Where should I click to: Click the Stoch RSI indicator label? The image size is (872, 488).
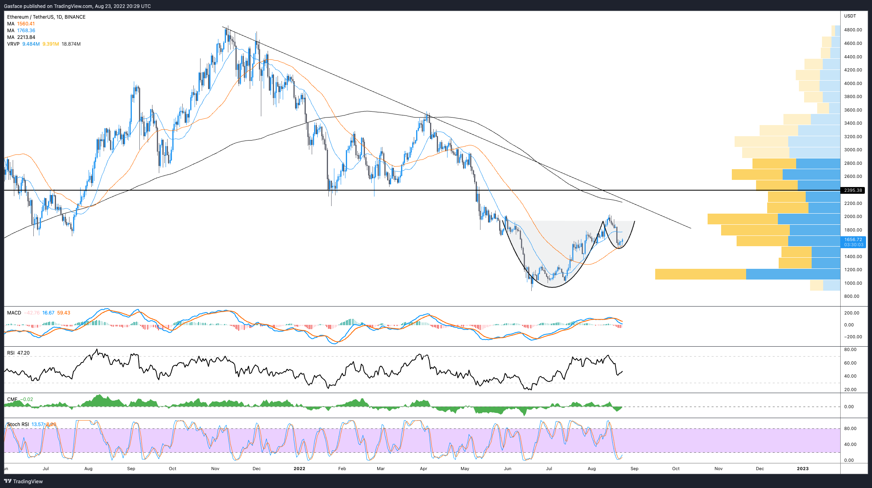click(x=18, y=424)
